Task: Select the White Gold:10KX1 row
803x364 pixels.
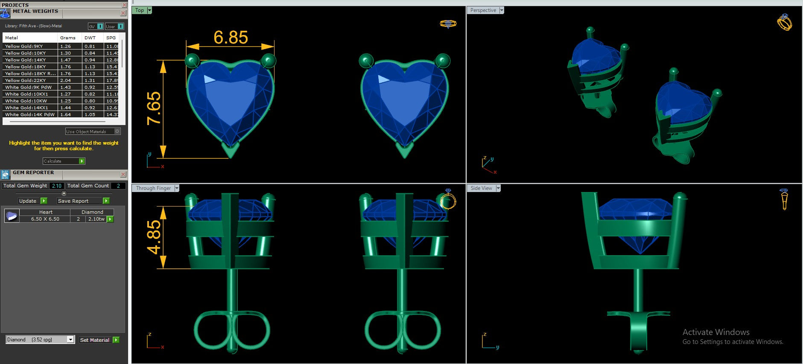Action: point(61,94)
